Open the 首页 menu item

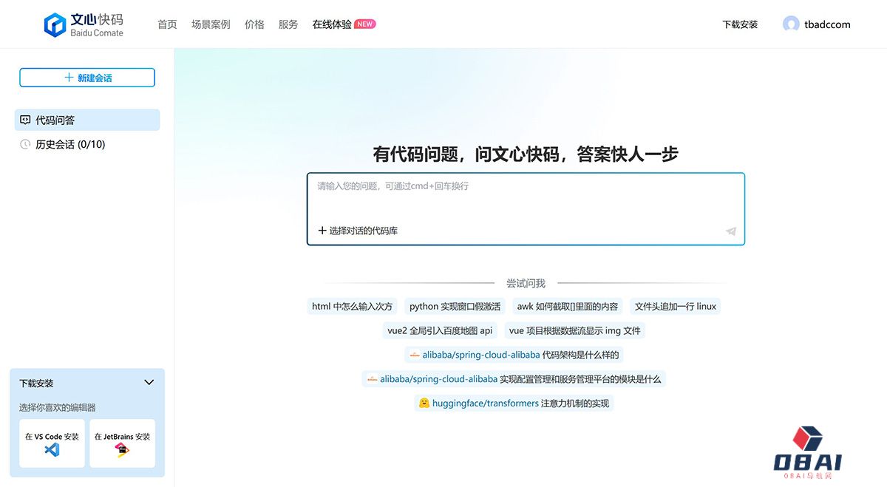tap(167, 24)
